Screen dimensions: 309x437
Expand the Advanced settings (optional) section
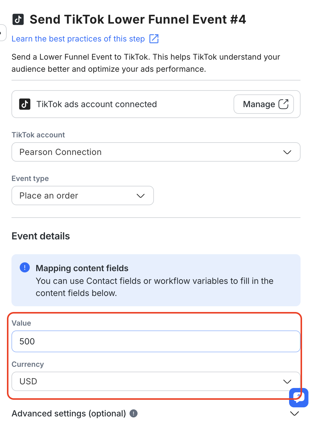[x=69, y=413]
